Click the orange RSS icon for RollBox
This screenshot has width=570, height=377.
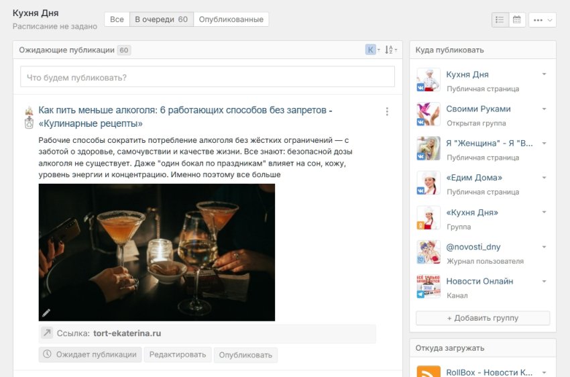point(428,372)
